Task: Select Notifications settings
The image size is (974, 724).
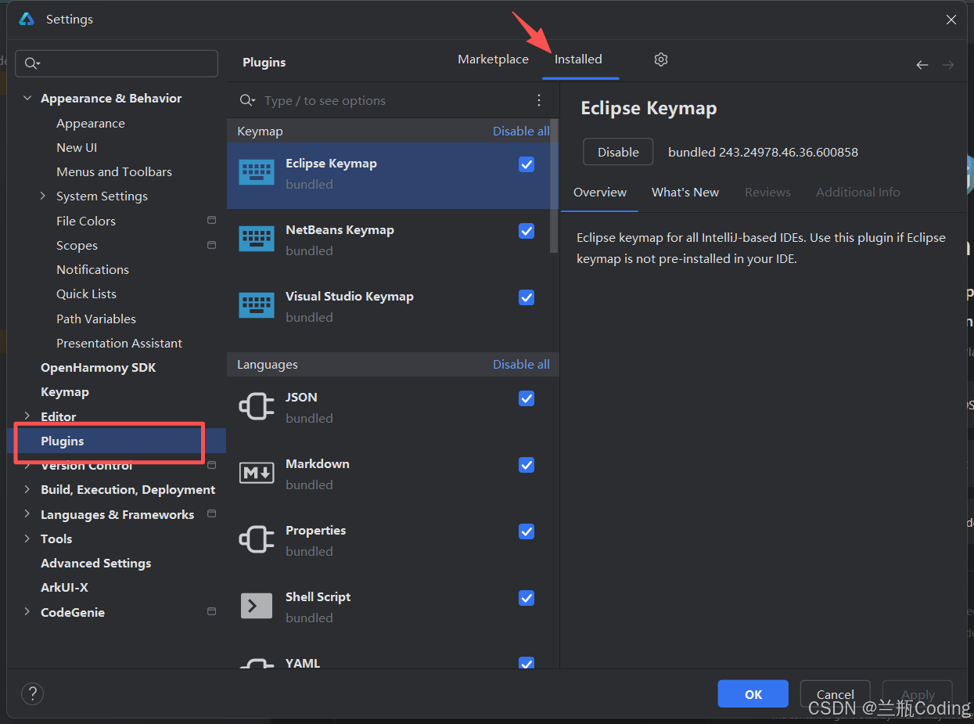Action: [92, 269]
